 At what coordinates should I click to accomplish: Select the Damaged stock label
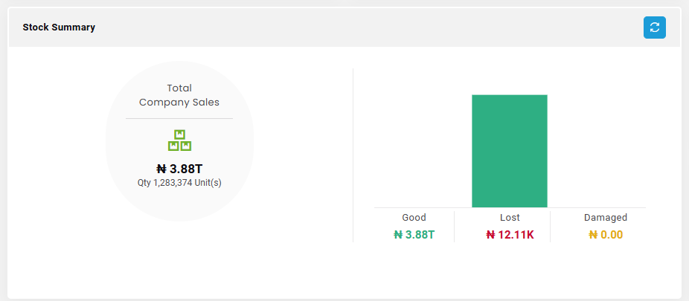(x=606, y=218)
